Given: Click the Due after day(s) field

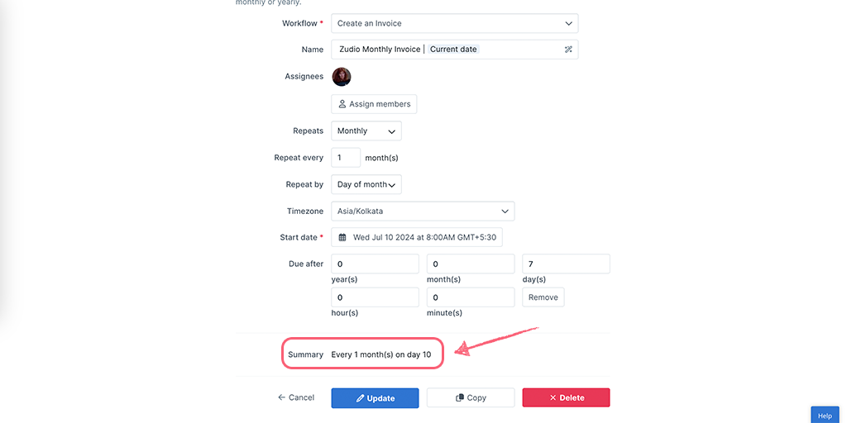Looking at the screenshot, I should coord(566,264).
